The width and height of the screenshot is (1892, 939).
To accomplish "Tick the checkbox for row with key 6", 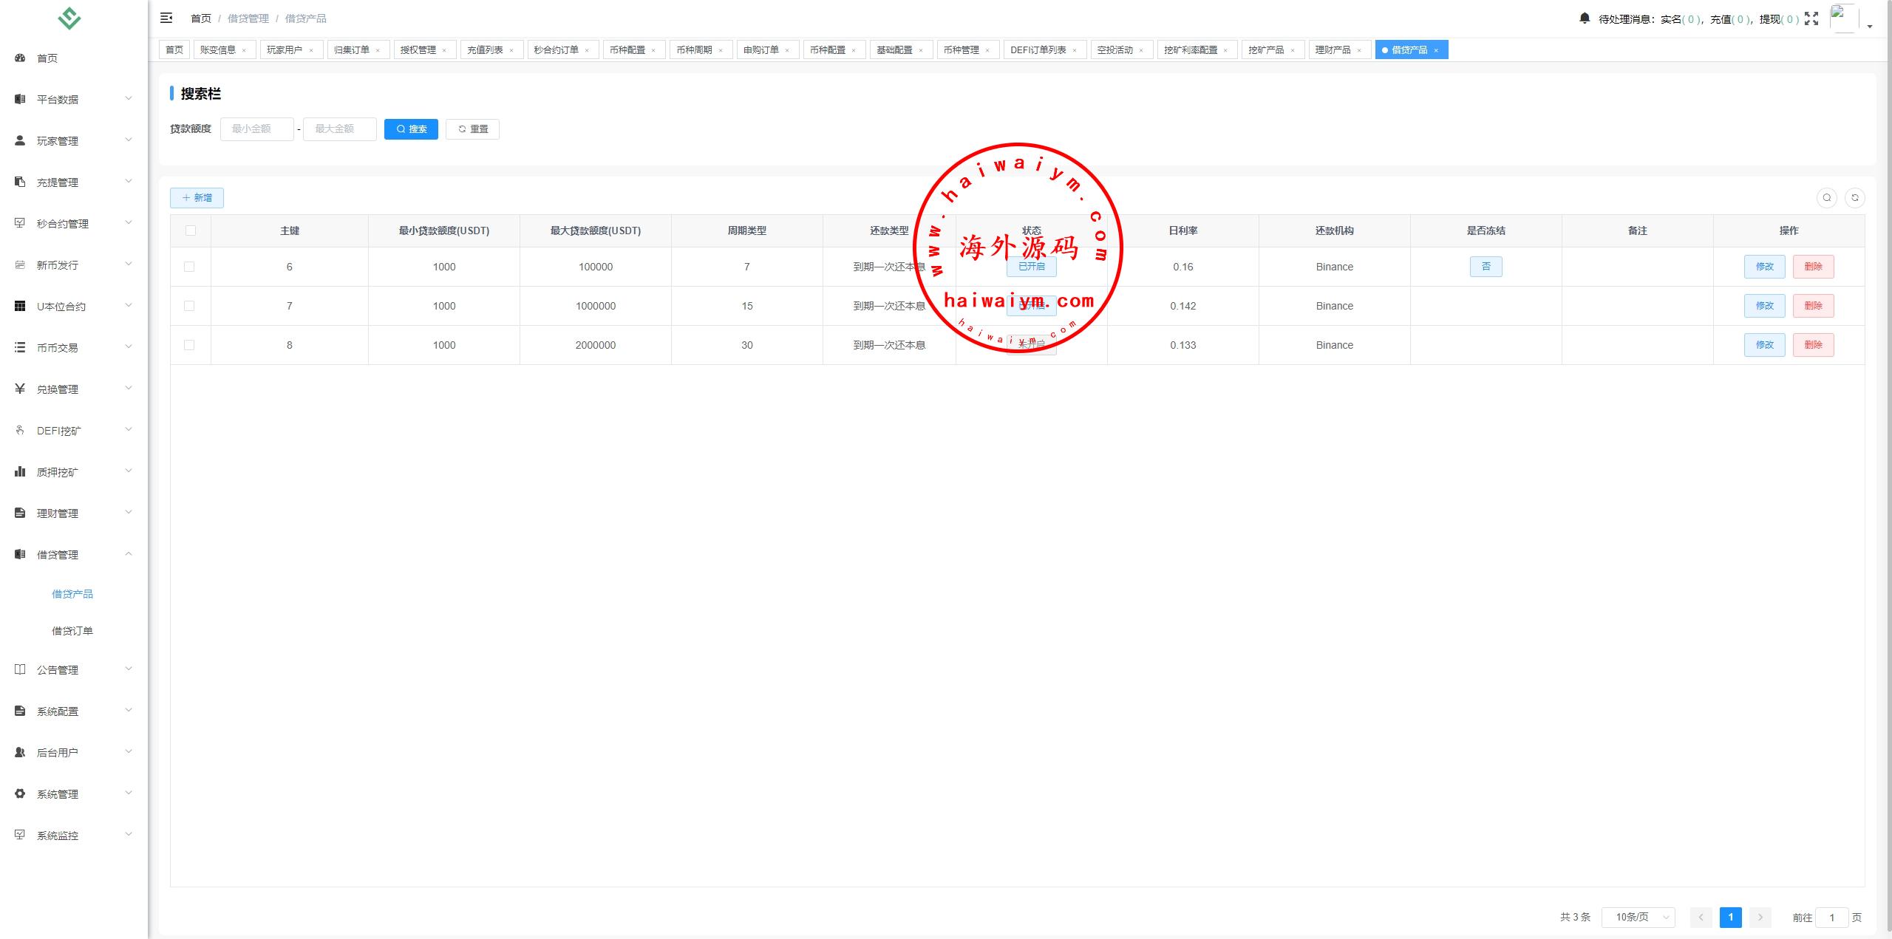I will (189, 267).
